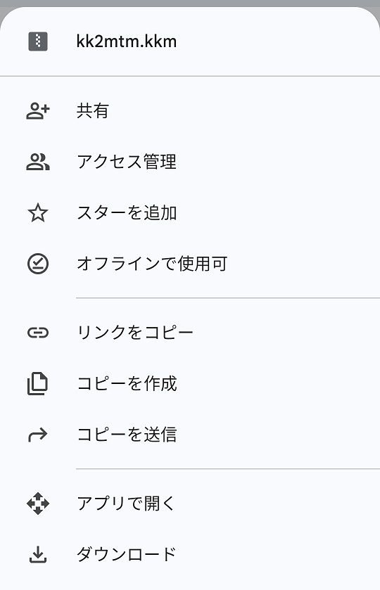Tap the four-arrow open-with-app icon
Viewport: 380px width, 590px height.
(38, 504)
